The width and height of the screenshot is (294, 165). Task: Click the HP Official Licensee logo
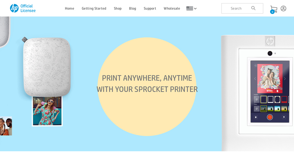coord(22,8)
